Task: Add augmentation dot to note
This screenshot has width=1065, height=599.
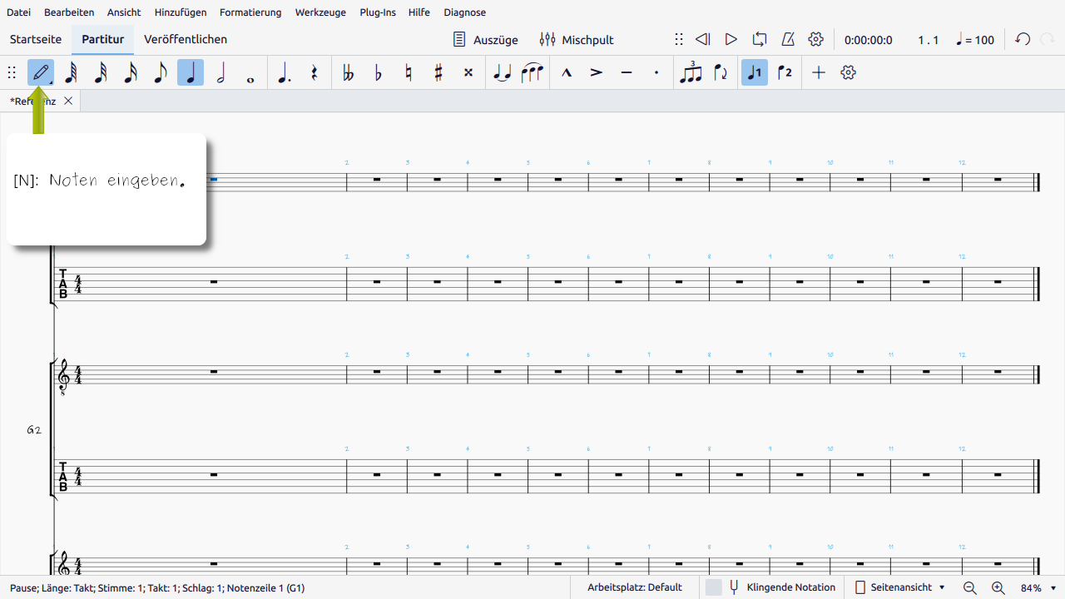Action: pos(284,72)
